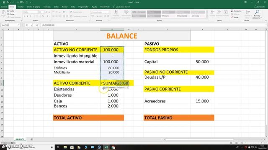
Task: Toggle Bold formatting
Action: click(x=24, y=16)
